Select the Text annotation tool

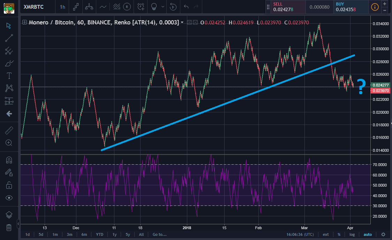tap(9, 76)
